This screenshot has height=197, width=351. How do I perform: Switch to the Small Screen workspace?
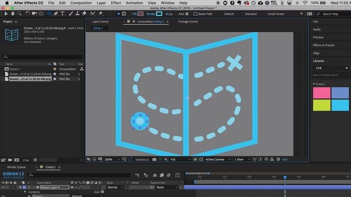click(x=276, y=14)
